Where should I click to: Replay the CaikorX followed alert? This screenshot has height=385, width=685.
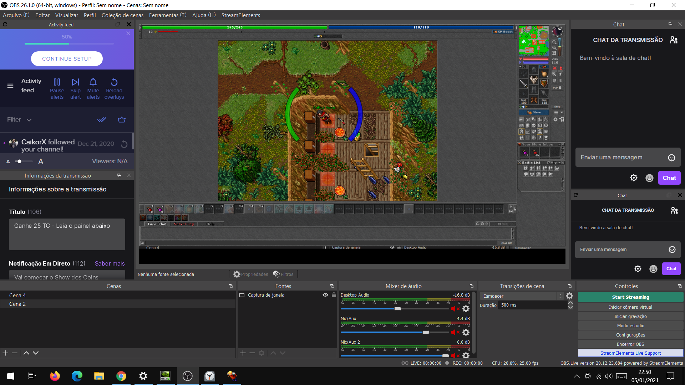tap(124, 144)
